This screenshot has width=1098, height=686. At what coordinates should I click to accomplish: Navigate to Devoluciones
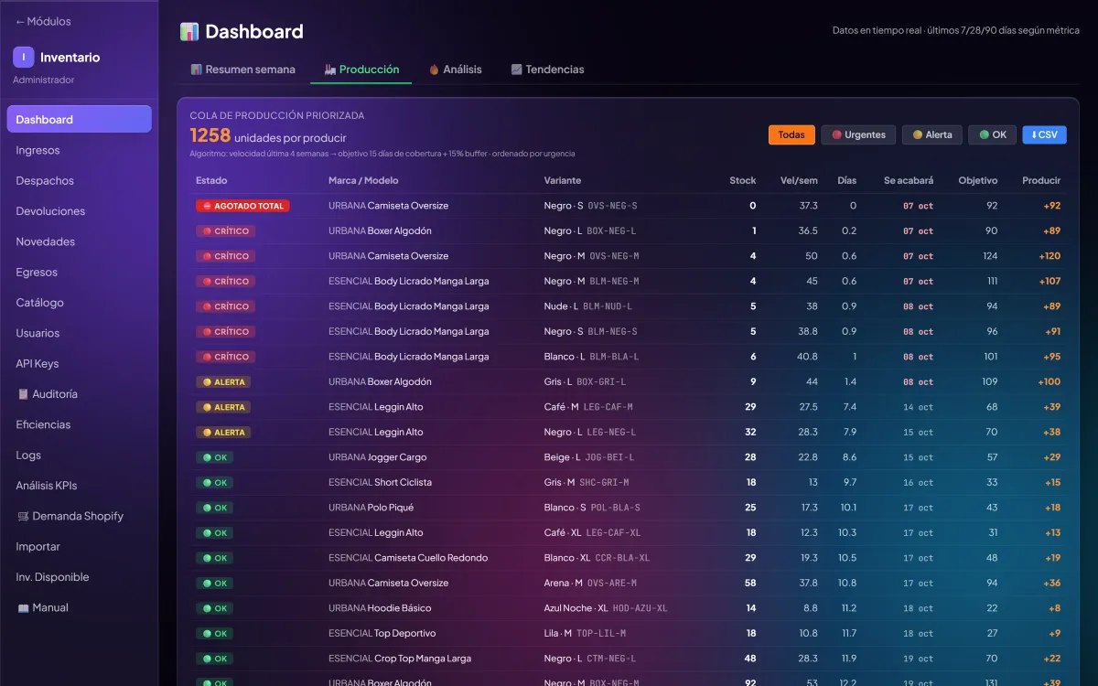tap(80, 211)
